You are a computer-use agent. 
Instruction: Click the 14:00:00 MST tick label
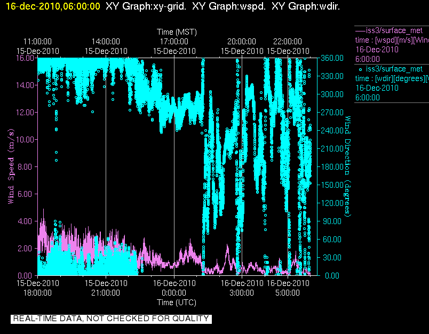click(106, 42)
